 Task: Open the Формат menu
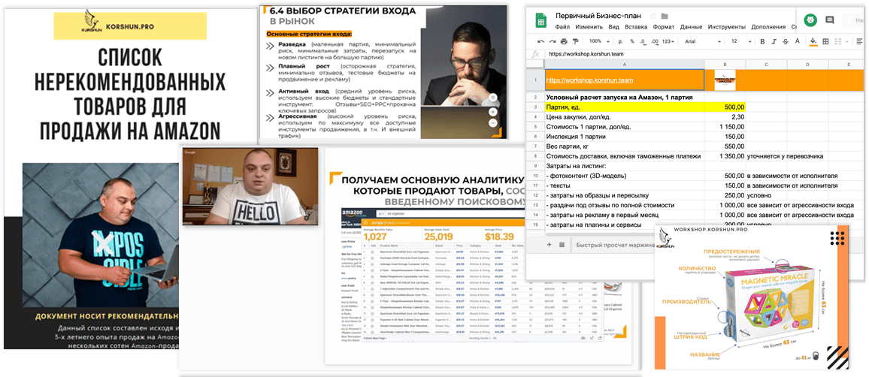click(663, 26)
